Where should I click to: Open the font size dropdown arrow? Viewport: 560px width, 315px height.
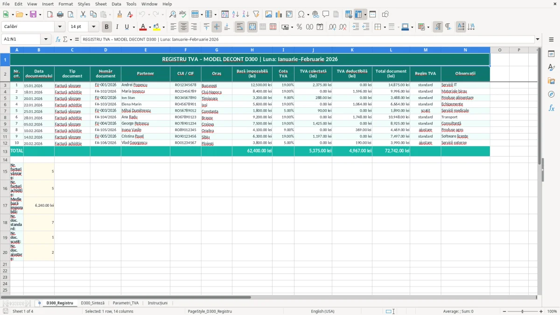(93, 27)
